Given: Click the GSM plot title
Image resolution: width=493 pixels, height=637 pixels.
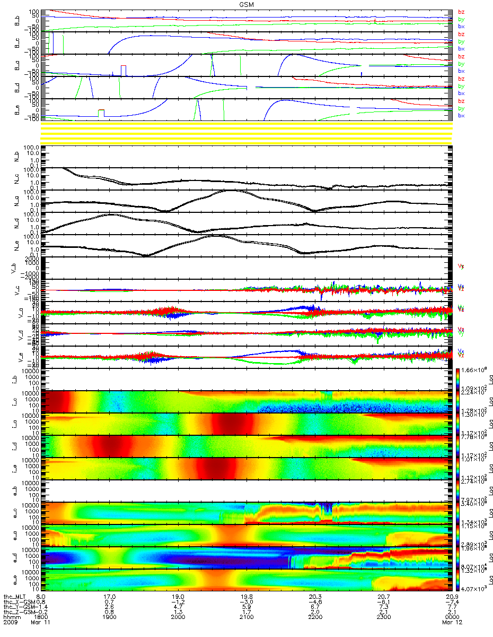Looking at the screenshot, I should click(246, 4).
